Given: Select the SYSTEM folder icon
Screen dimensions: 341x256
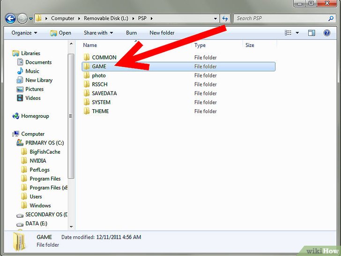Looking at the screenshot, I should point(87,102).
